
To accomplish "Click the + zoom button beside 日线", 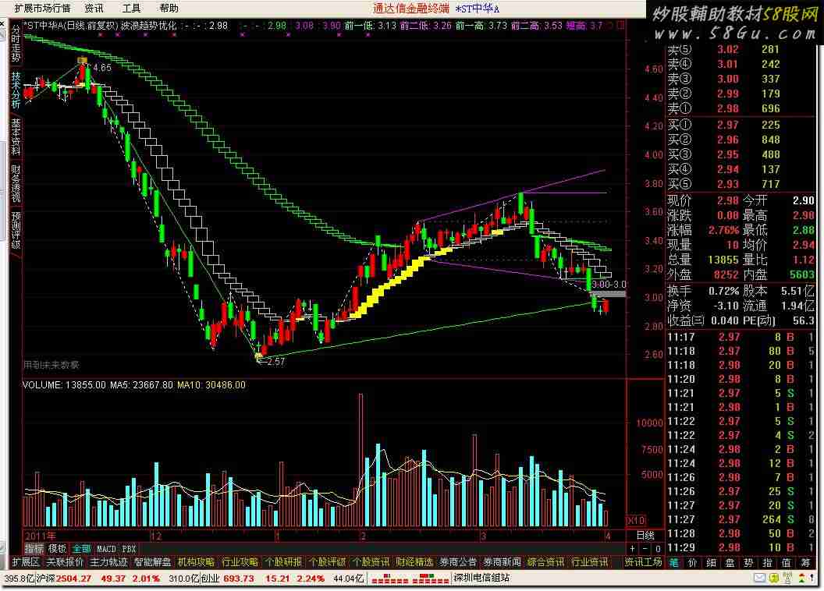I will (633, 549).
